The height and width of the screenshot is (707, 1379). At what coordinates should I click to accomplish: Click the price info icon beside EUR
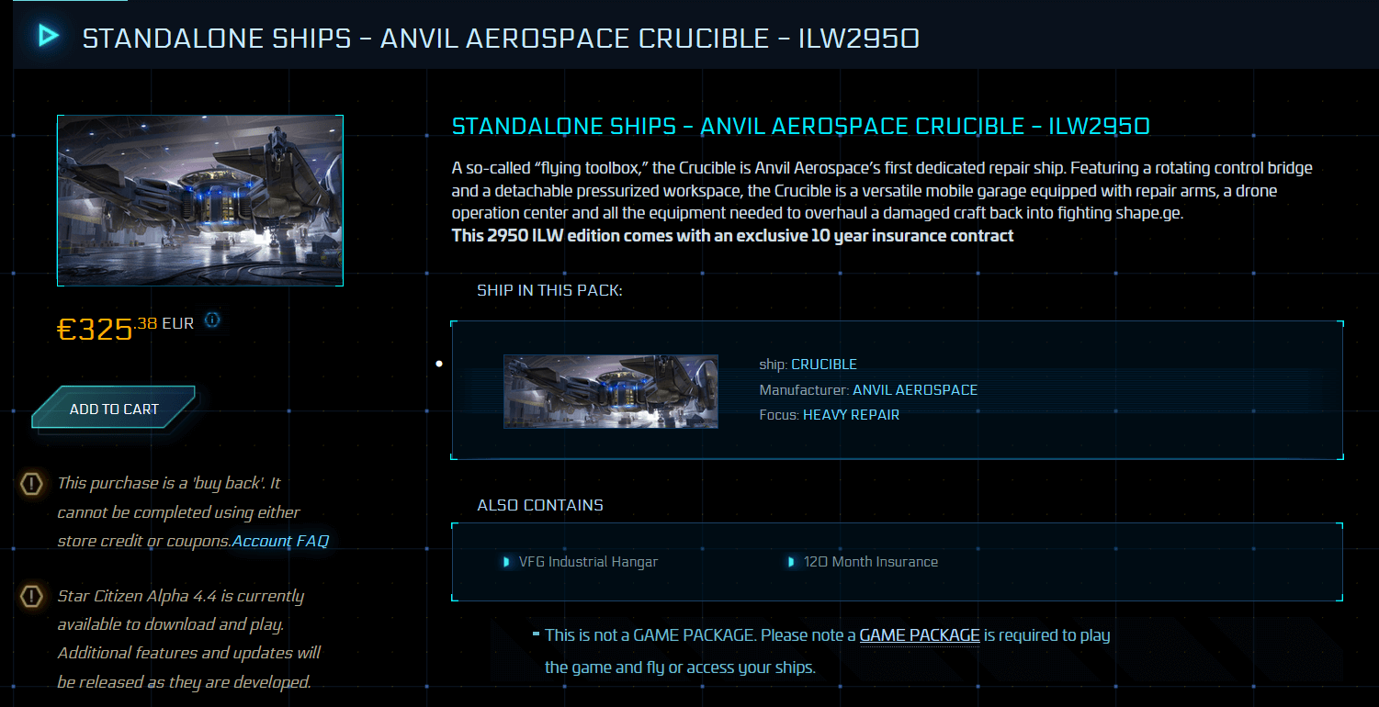click(x=212, y=320)
